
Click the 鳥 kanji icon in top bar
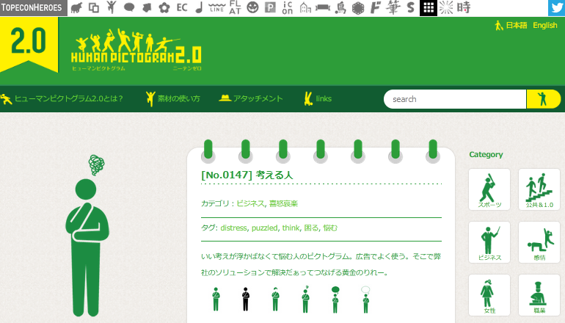point(340,7)
